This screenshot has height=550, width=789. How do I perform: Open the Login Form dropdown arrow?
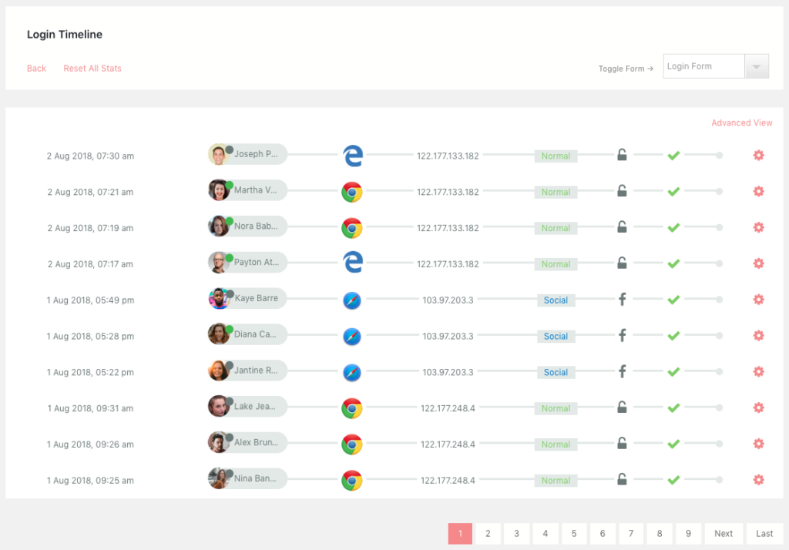(x=757, y=67)
